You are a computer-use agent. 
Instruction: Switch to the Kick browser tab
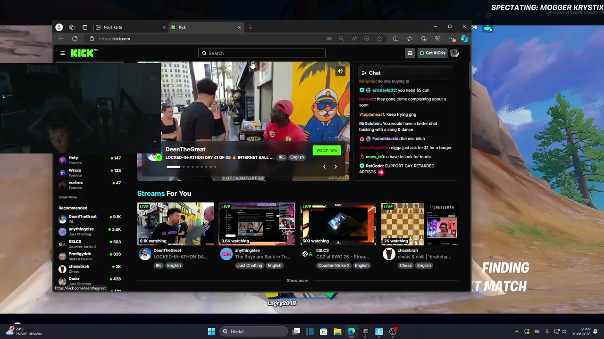[x=206, y=27]
